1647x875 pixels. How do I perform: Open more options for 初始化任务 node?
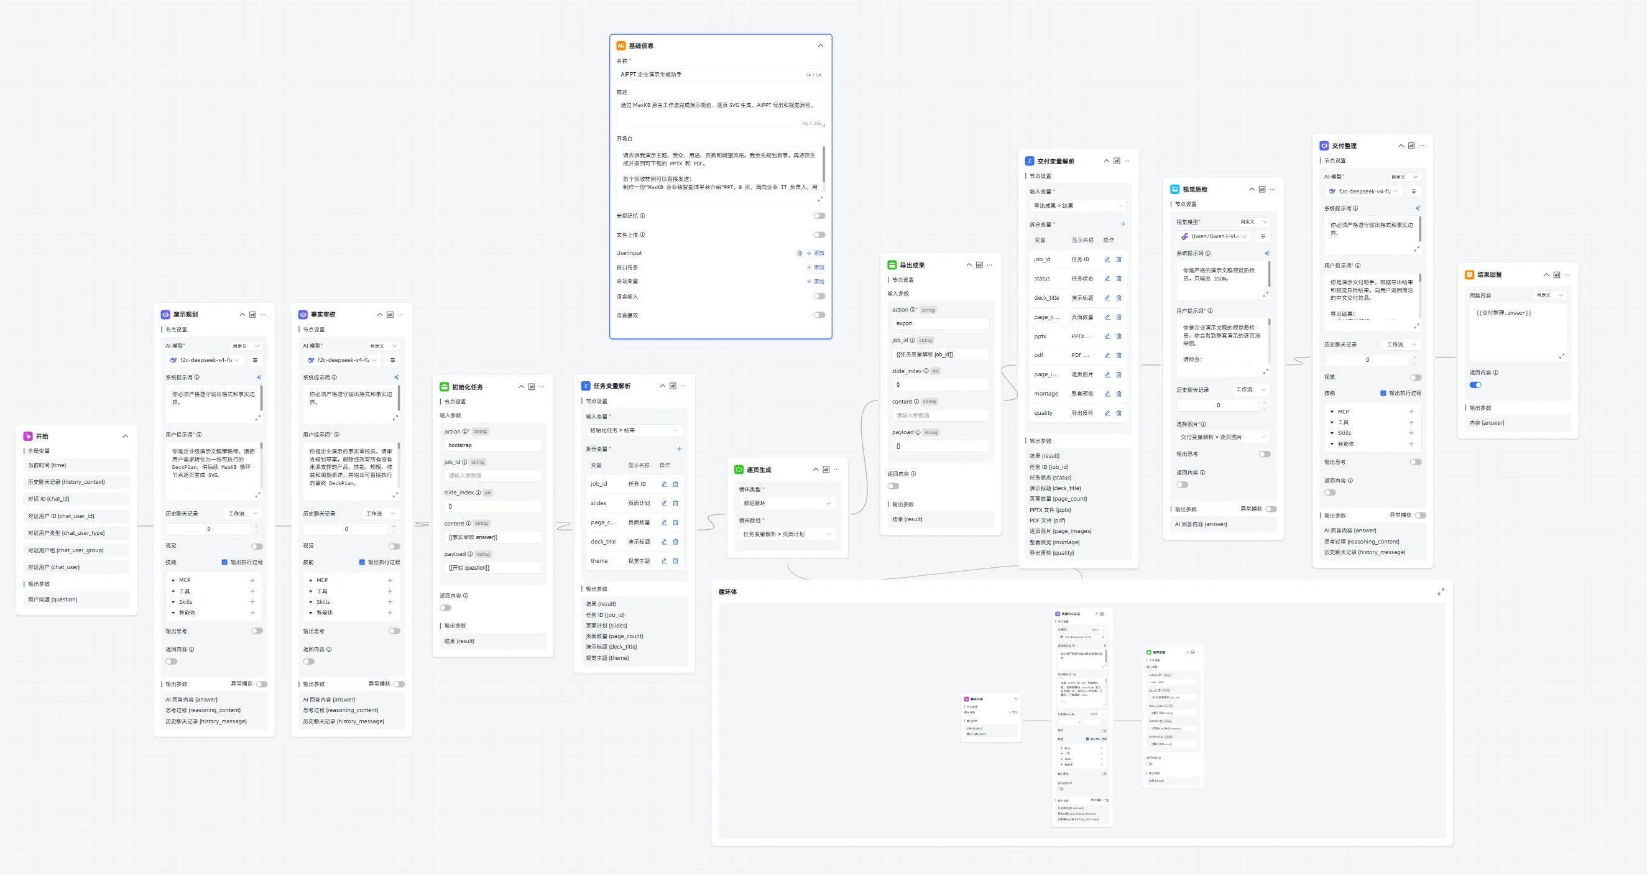coord(542,387)
